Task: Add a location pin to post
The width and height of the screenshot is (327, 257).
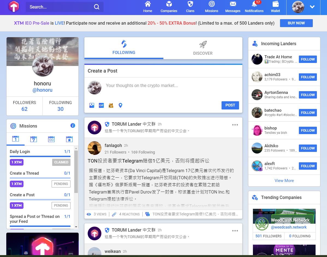Action: coord(120,105)
